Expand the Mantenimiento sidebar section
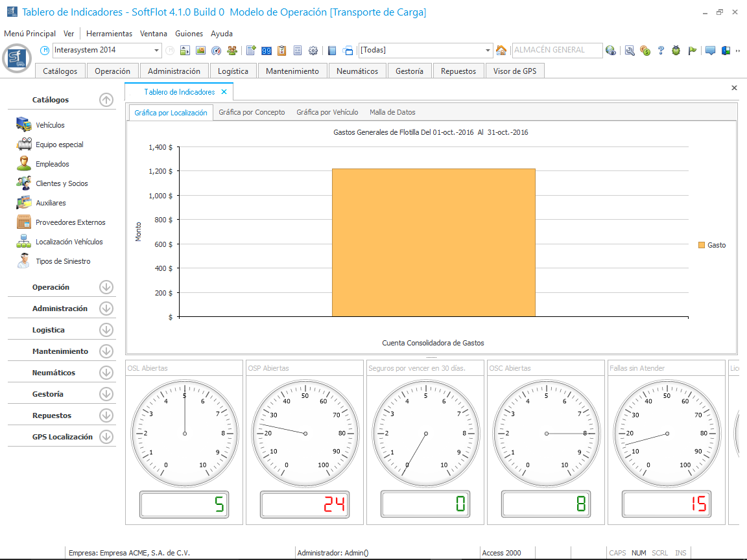Viewport: 747px width, 560px height. (x=106, y=351)
